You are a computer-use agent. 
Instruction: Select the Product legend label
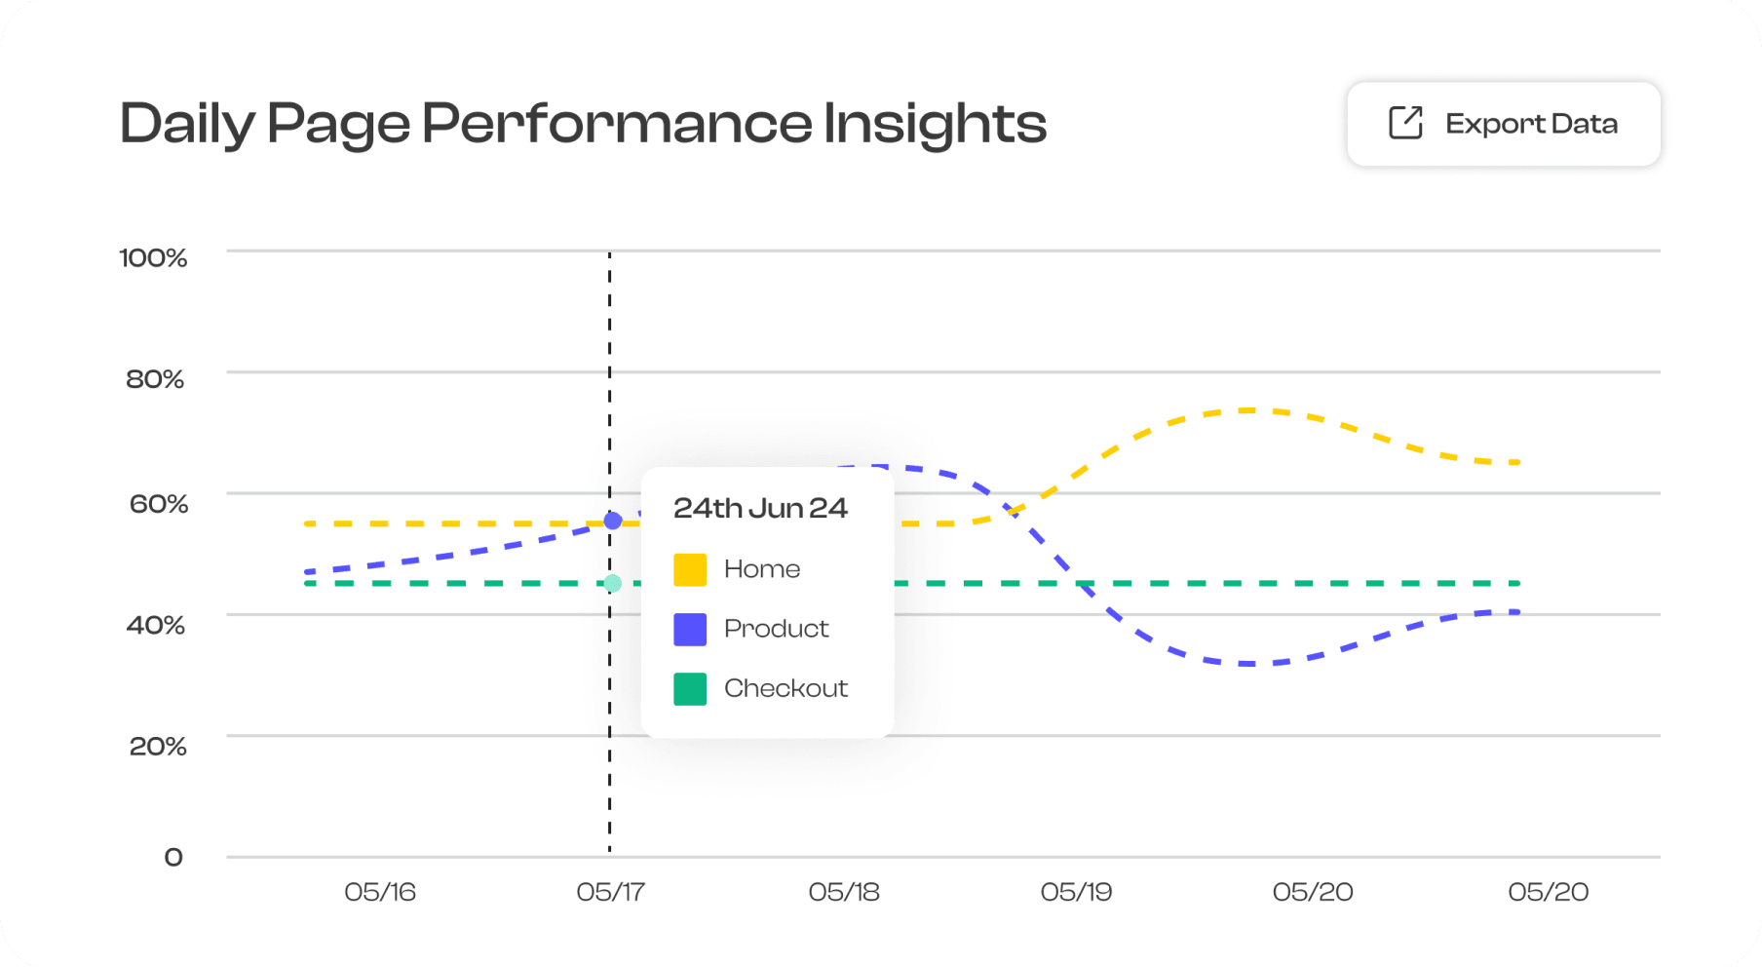coord(776,629)
